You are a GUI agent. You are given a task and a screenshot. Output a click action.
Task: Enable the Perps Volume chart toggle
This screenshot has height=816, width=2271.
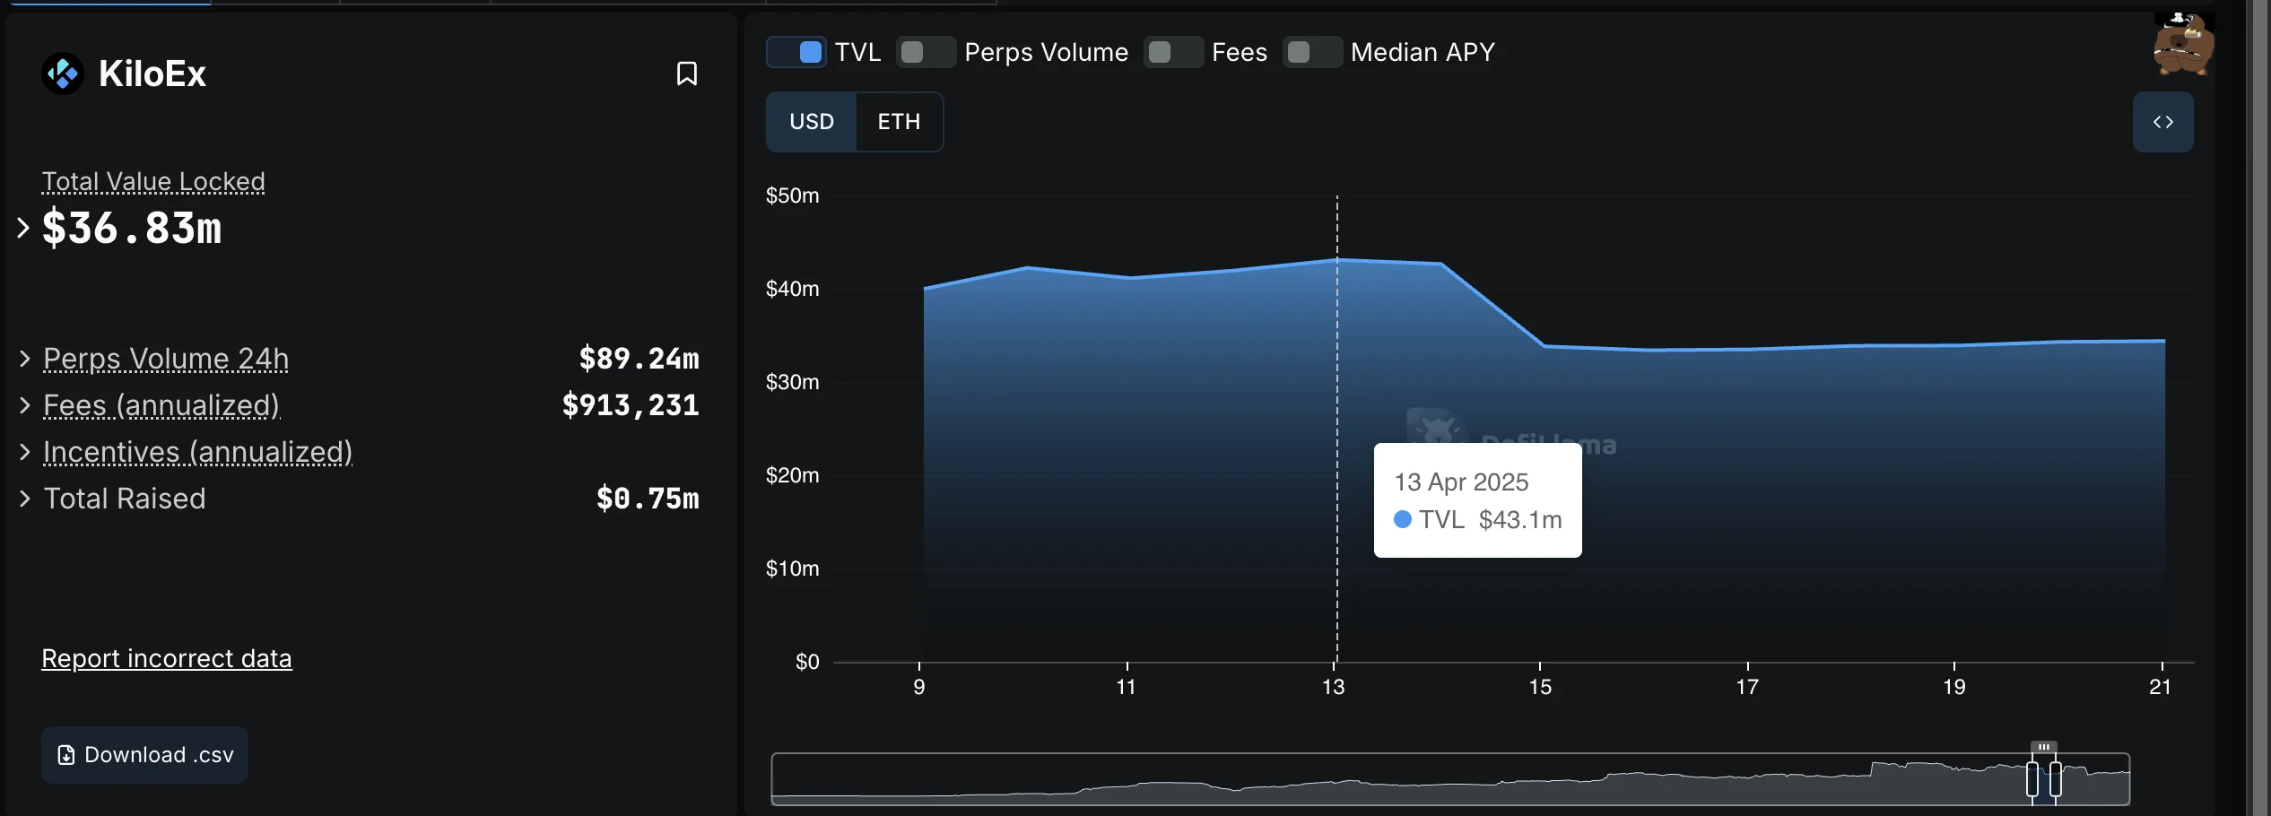(x=927, y=52)
